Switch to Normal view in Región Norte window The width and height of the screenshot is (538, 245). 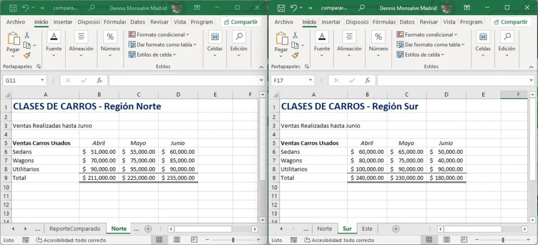tap(160, 240)
